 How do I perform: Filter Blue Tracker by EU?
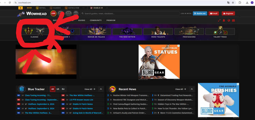pos(63,89)
